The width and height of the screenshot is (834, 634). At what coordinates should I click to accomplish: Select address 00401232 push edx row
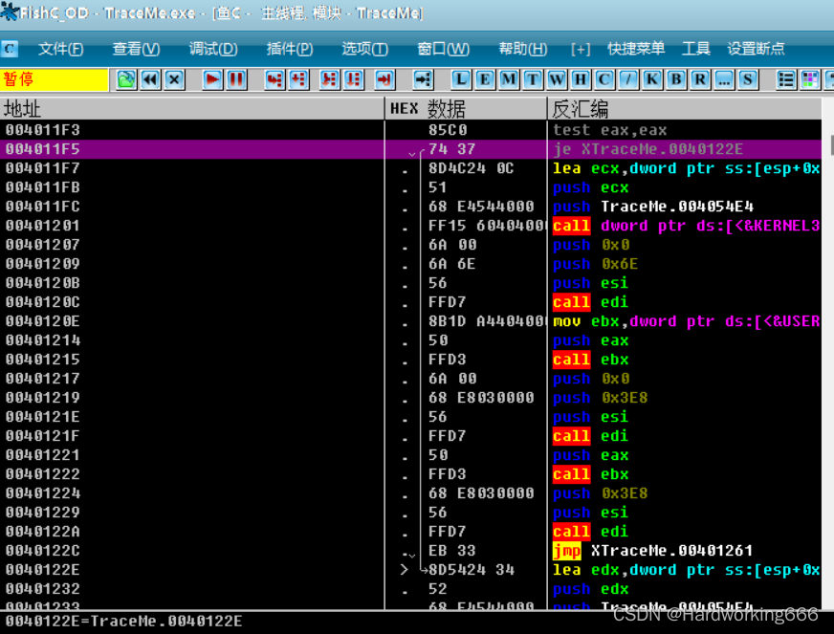point(410,589)
